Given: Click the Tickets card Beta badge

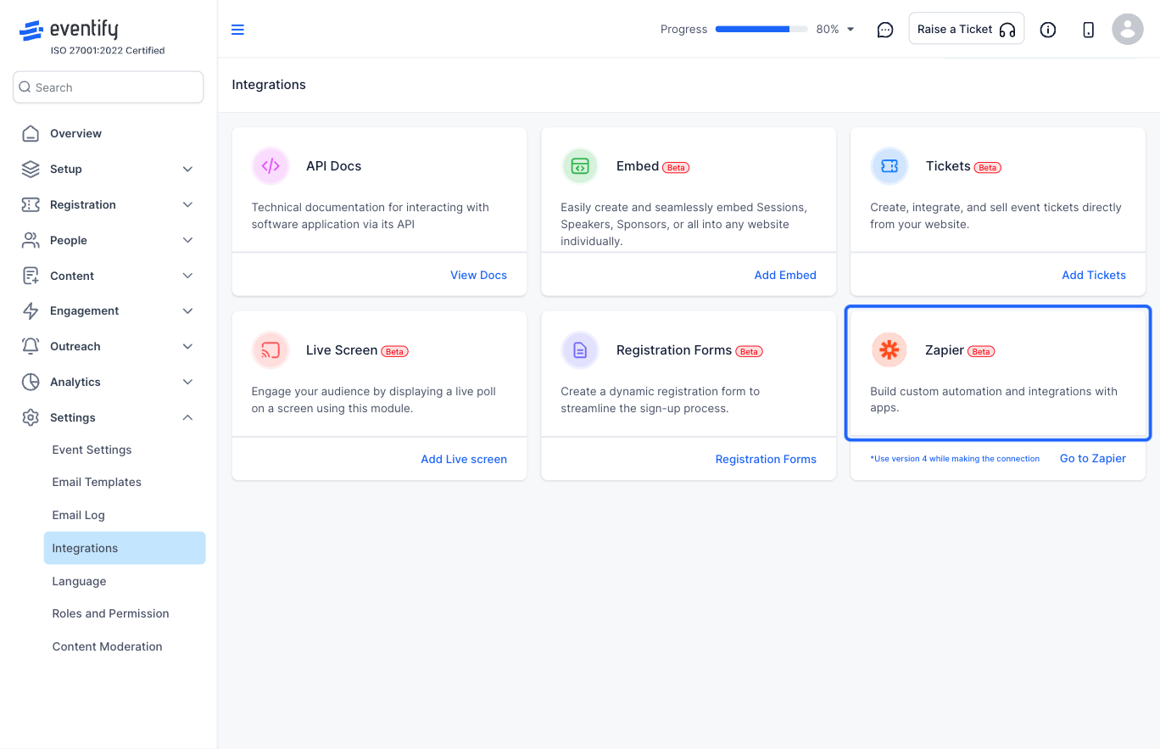Looking at the screenshot, I should tap(988, 167).
